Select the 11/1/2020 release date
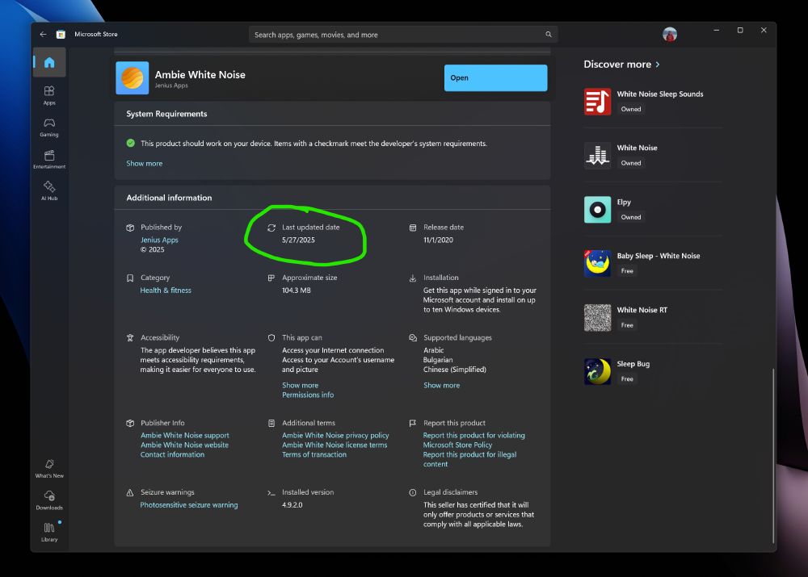 439,240
